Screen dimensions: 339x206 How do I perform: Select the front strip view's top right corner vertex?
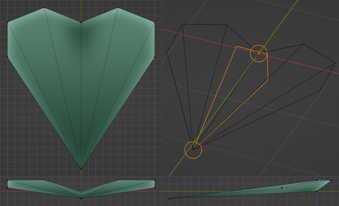tap(155, 180)
